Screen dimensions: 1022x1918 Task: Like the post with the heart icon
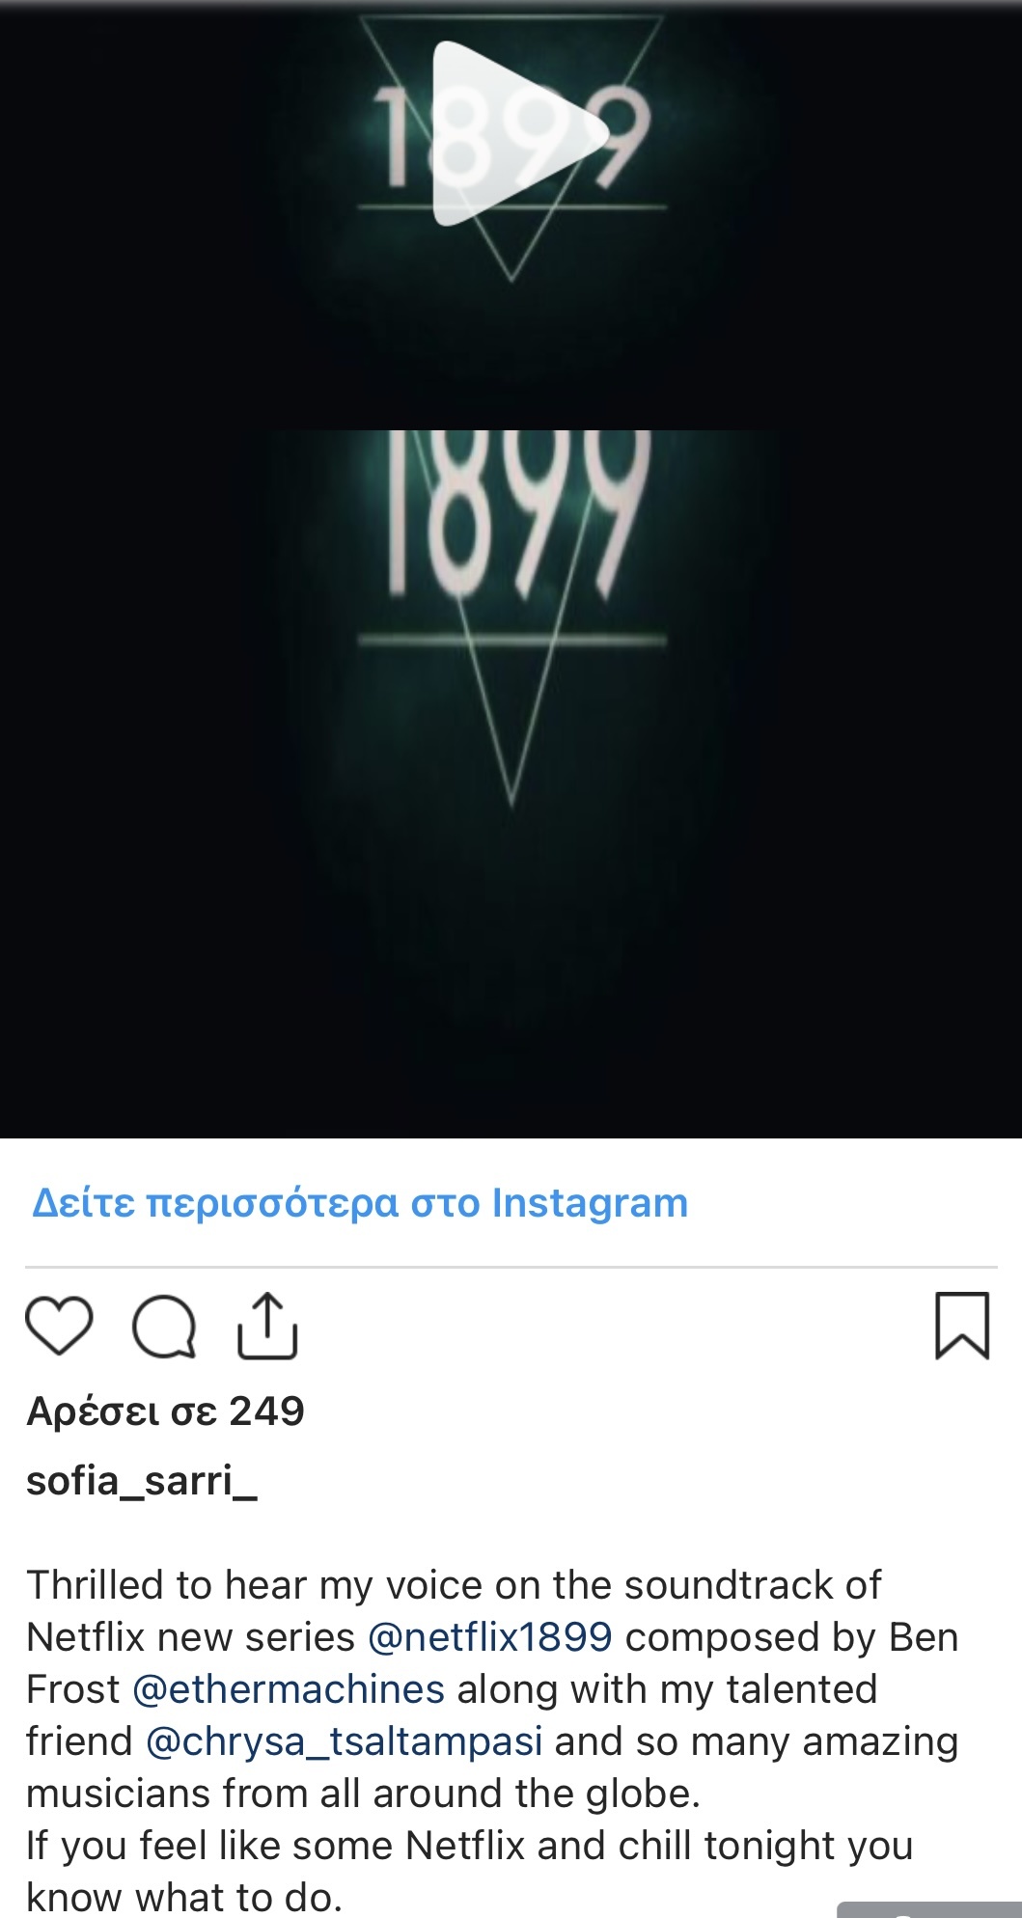[59, 1327]
